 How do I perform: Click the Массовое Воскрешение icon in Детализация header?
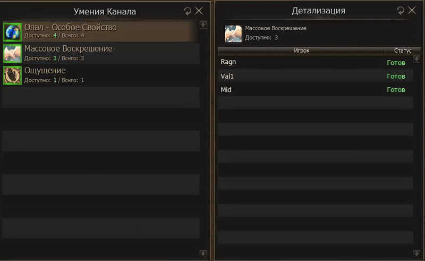click(233, 33)
